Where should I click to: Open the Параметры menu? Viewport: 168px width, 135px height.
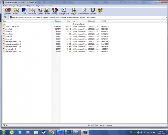point(40,6)
